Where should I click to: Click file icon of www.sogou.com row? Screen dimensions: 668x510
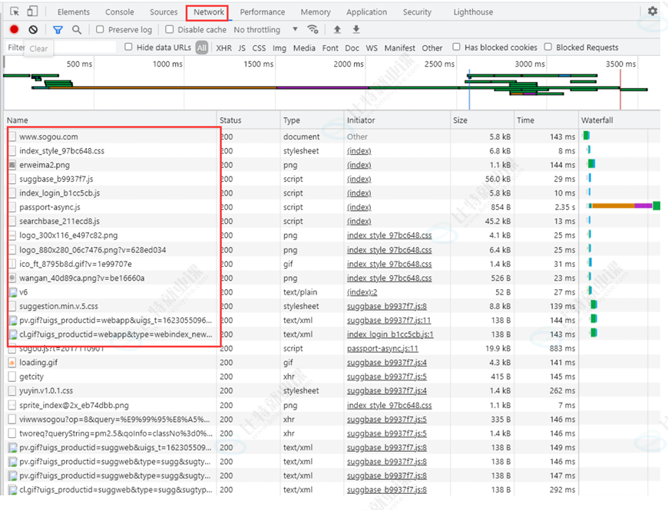(12, 137)
